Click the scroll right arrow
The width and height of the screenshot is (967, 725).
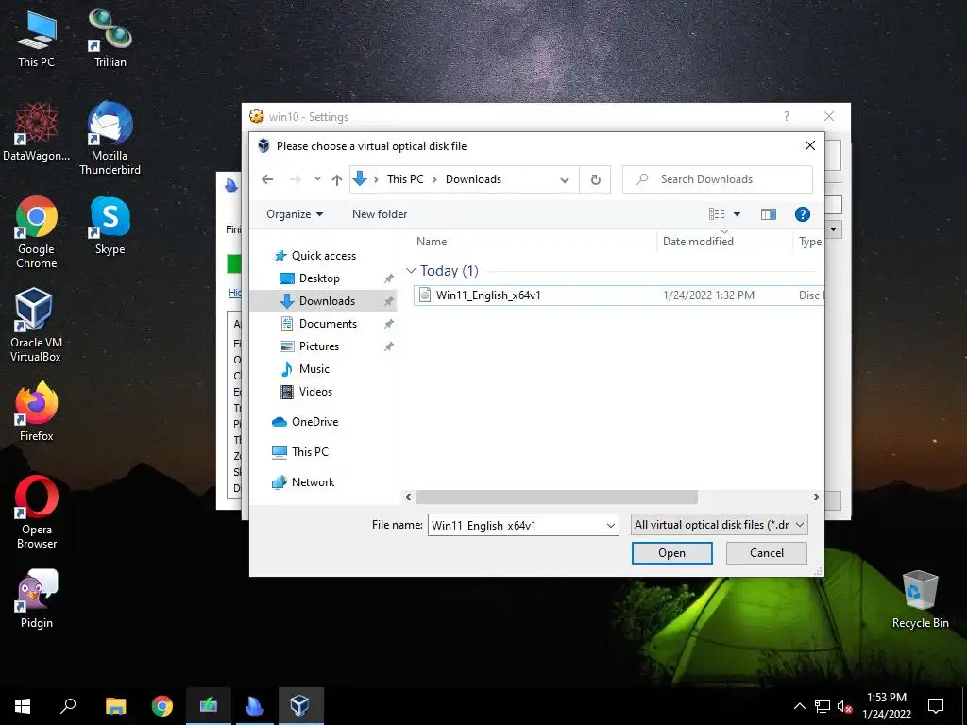817,497
